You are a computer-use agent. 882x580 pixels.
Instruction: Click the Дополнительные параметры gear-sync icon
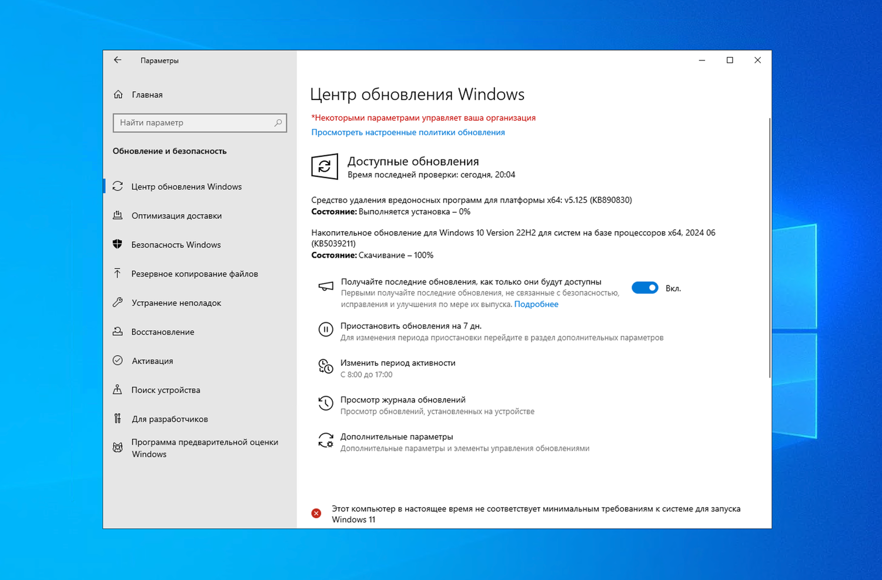(x=326, y=440)
